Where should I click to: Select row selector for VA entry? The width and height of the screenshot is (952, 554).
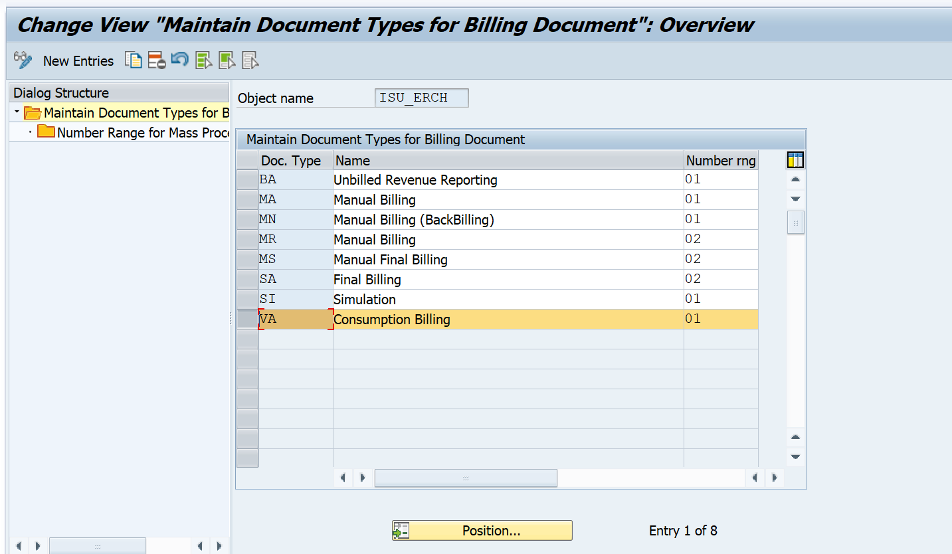[x=247, y=320]
